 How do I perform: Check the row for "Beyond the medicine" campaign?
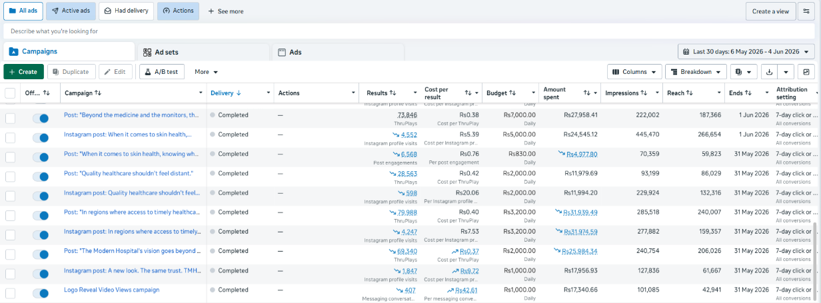coord(10,118)
